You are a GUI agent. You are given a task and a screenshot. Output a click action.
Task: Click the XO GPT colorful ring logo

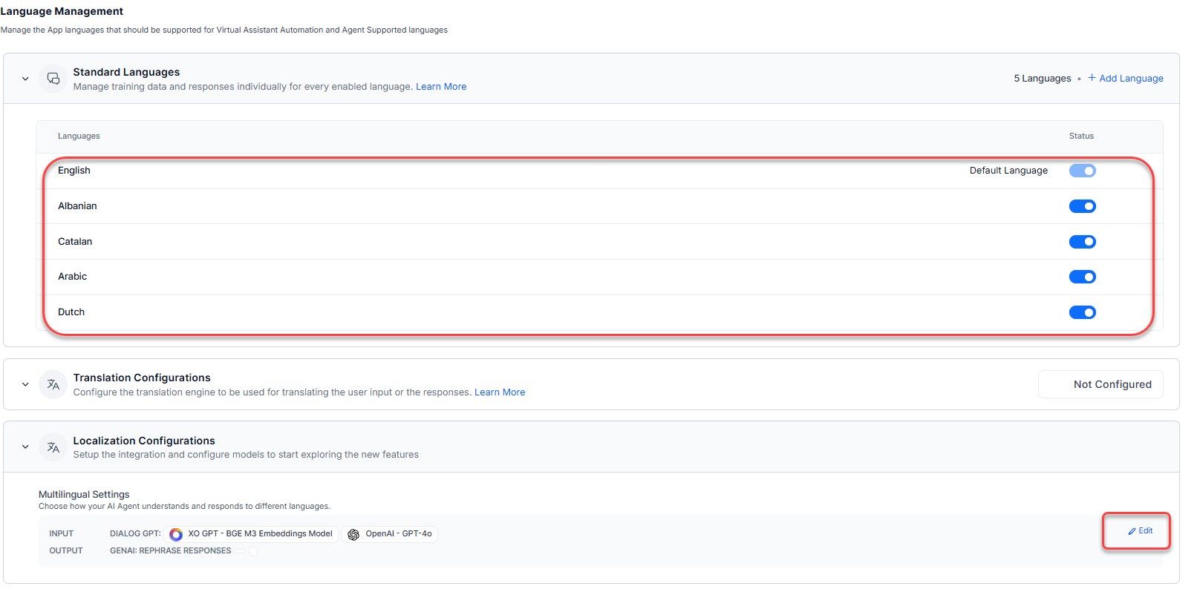coord(176,534)
